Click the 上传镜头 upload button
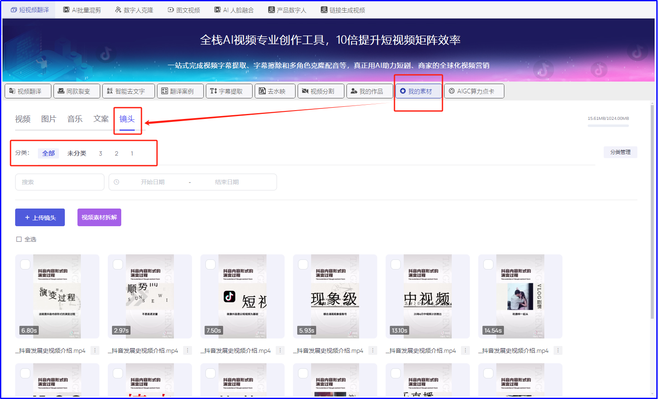Image resolution: width=658 pixels, height=399 pixels. coord(40,217)
